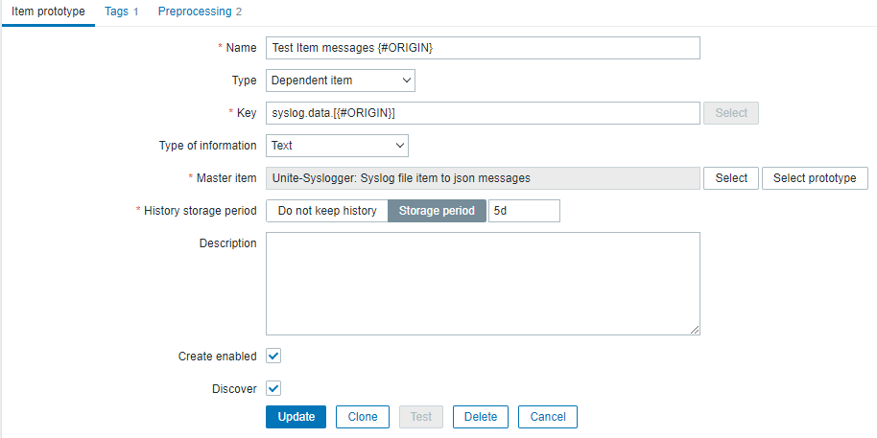877x438 pixels.
Task: Choose Do not keep history option
Action: click(326, 211)
